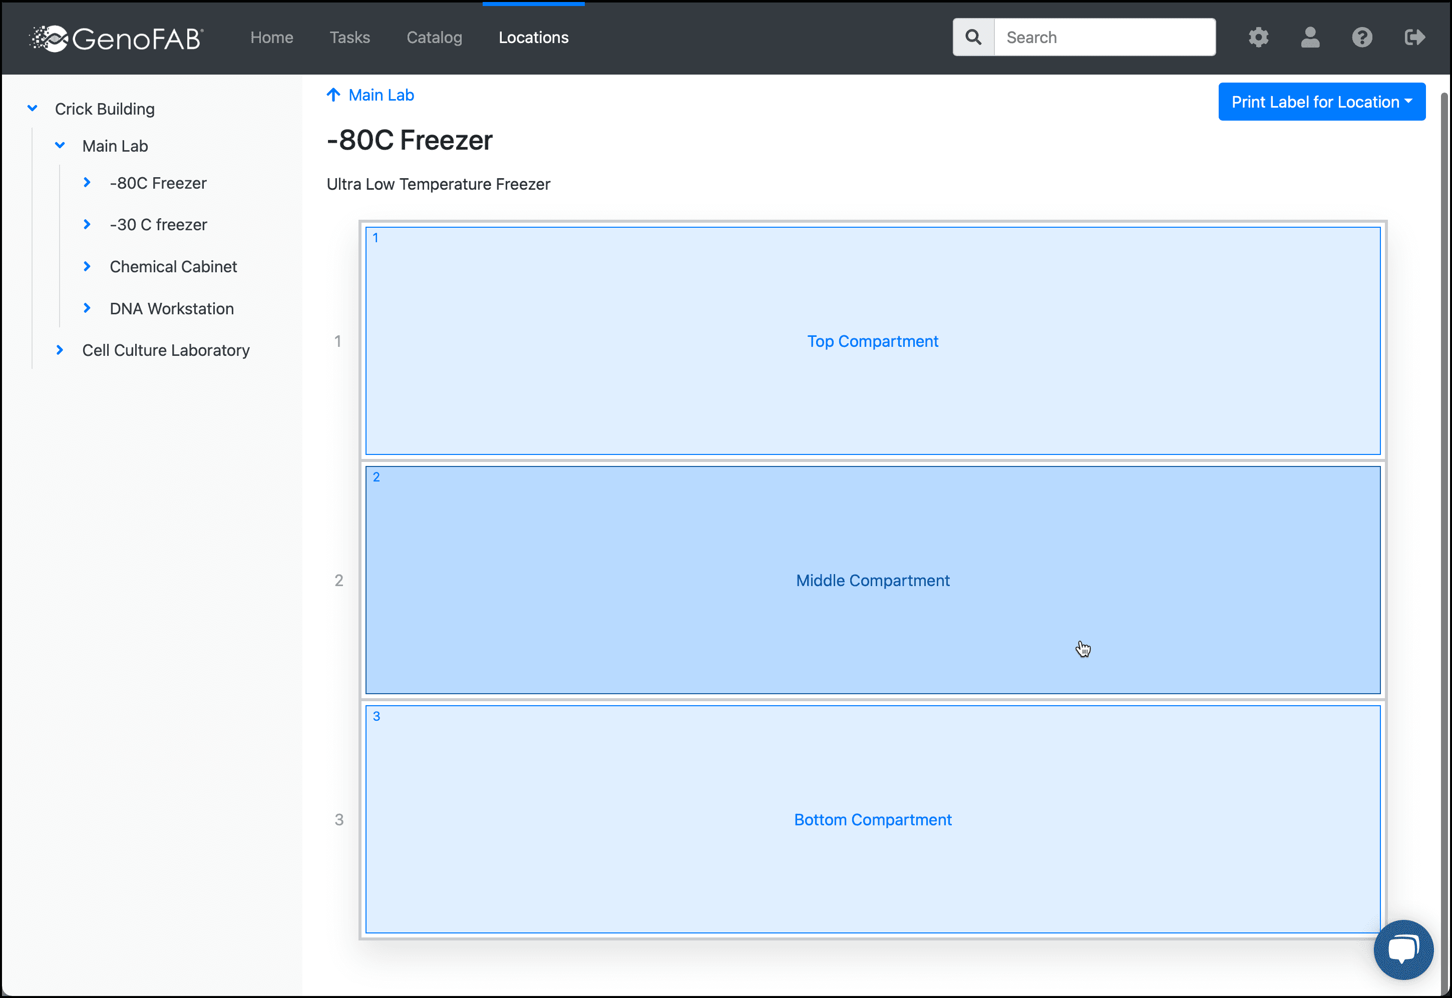Open the Top Compartment link
Viewport: 1452px width, 998px height.
pos(872,341)
